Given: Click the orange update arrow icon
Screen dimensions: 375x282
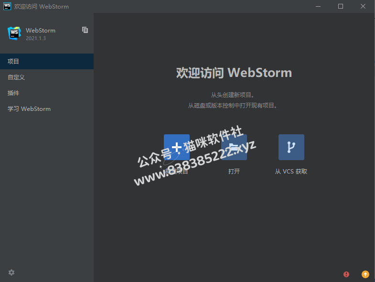Looking at the screenshot, I should (365, 274).
